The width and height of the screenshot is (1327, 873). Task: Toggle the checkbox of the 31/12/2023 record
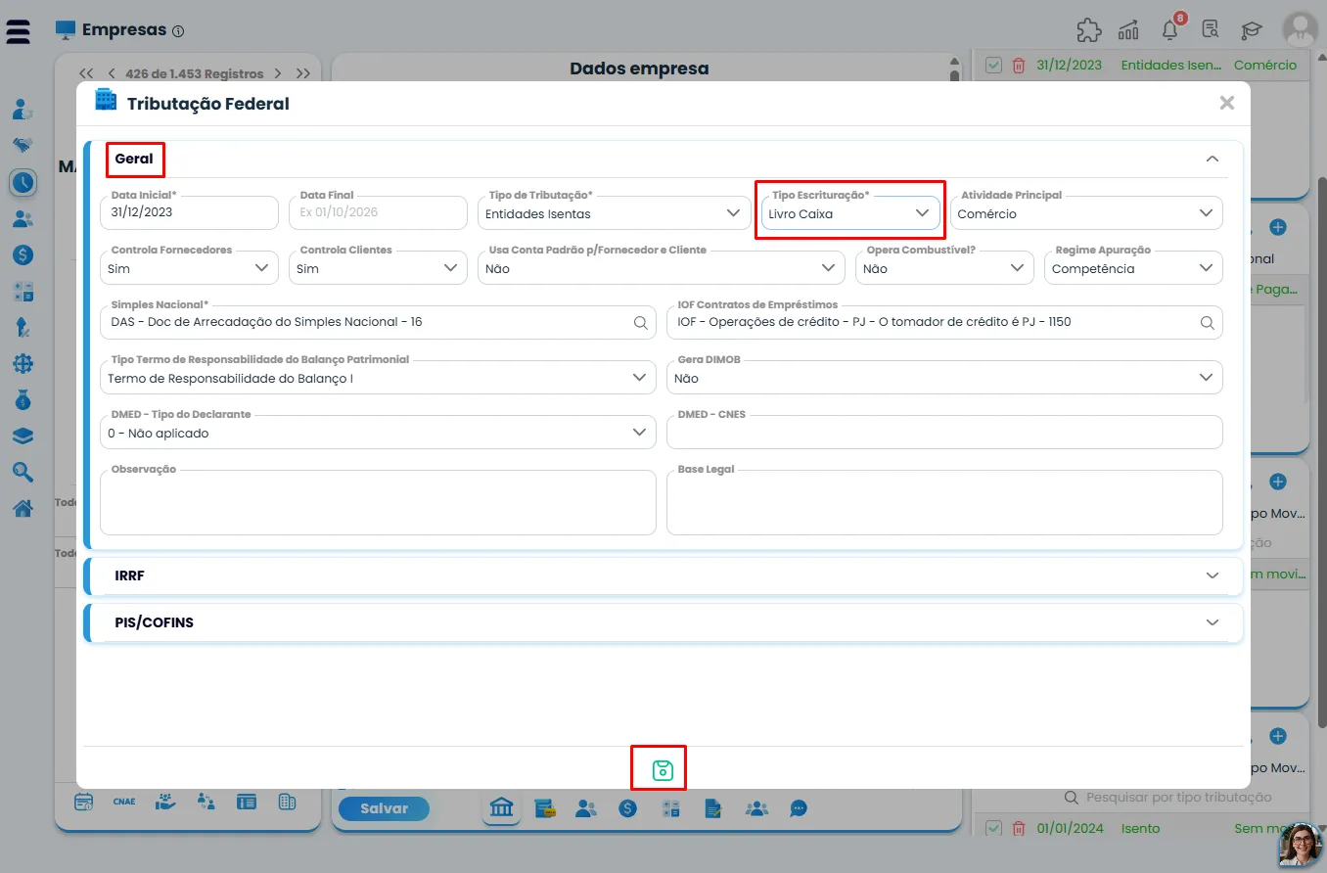994,66
